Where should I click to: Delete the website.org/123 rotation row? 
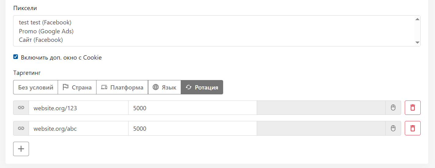pos(412,108)
